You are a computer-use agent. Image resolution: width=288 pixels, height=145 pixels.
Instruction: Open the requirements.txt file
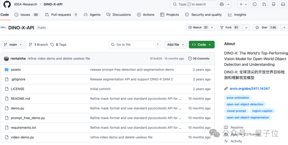pos(23,128)
